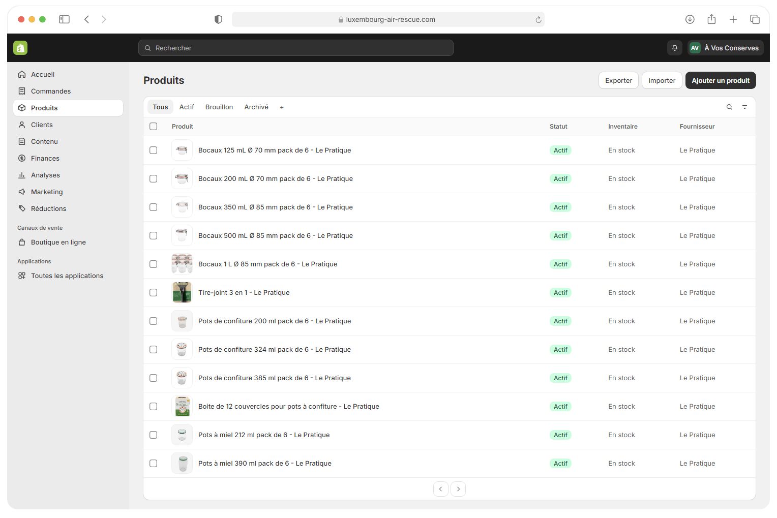Image resolution: width=777 pixels, height=518 pixels.
Task: Click the Marketing megaphone icon
Action: coord(22,192)
